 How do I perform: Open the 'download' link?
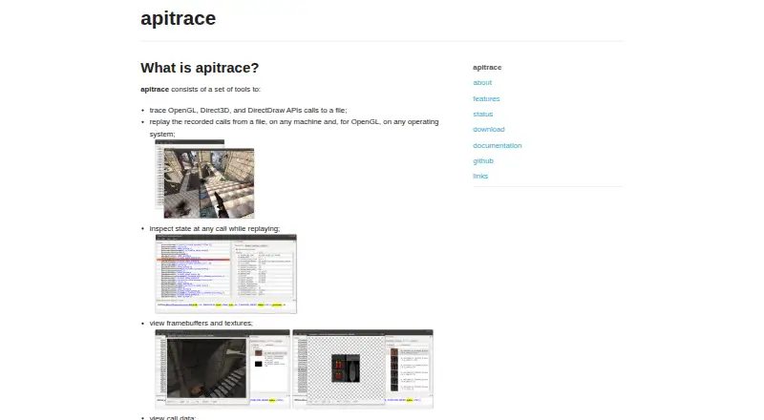[x=488, y=130]
